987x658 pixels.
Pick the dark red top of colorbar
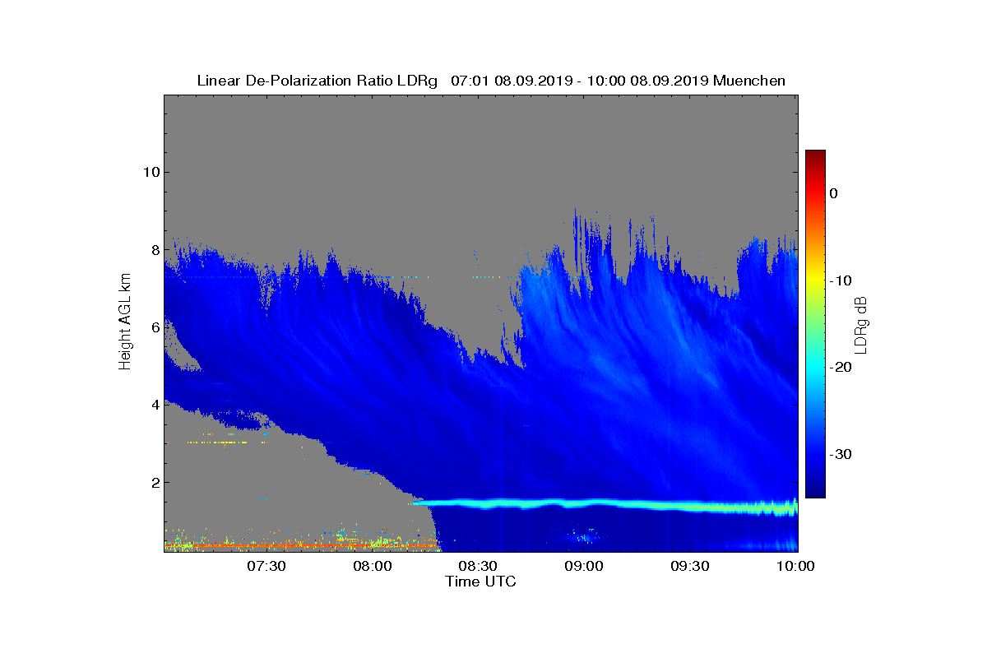click(815, 155)
